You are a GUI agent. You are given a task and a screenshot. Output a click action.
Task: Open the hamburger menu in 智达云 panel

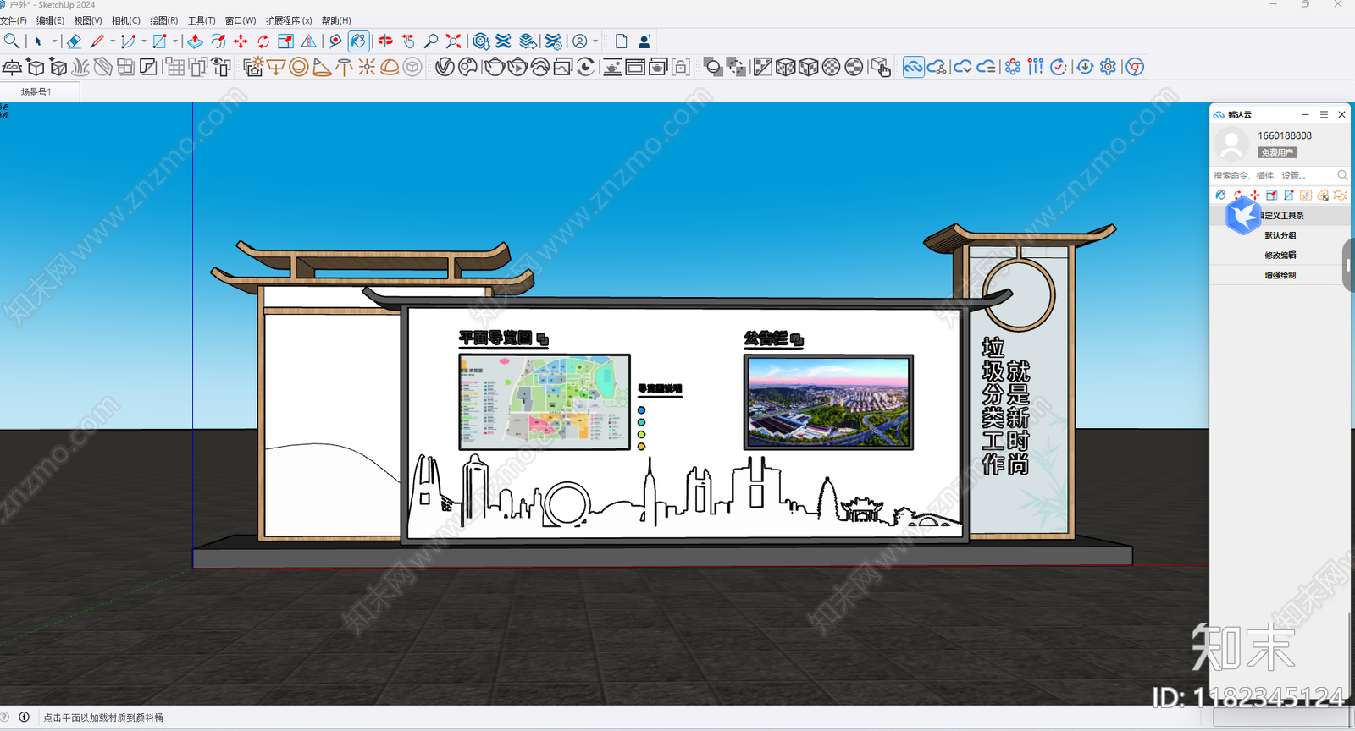[1324, 114]
